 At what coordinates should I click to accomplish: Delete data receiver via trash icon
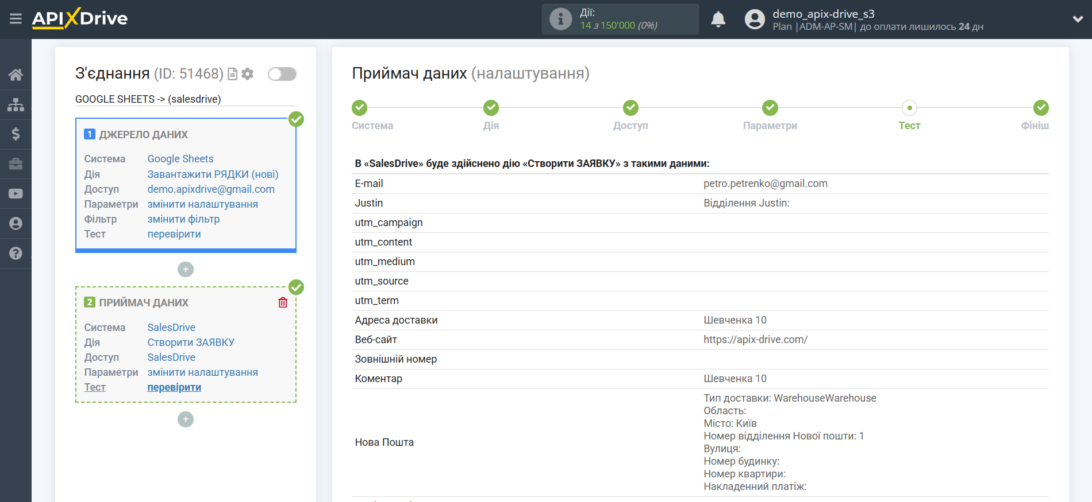tap(283, 302)
